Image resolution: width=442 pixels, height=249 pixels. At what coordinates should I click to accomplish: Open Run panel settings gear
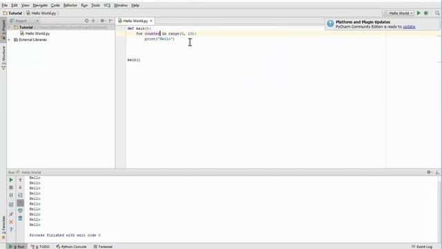[430, 172]
